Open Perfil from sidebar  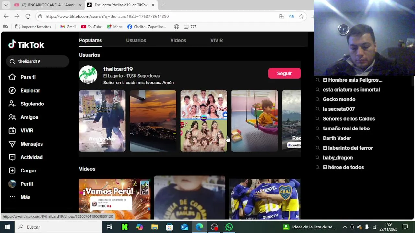pyautogui.click(x=21, y=184)
